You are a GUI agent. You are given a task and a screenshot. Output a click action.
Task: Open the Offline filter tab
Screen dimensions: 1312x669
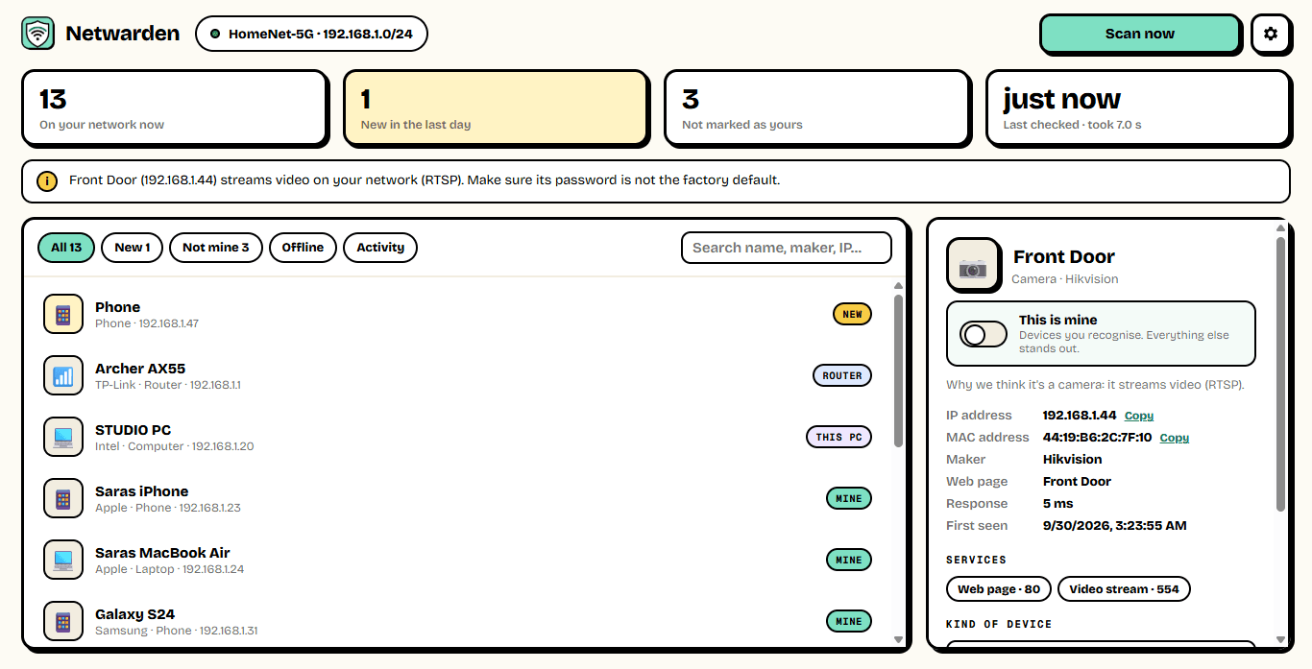[303, 248]
